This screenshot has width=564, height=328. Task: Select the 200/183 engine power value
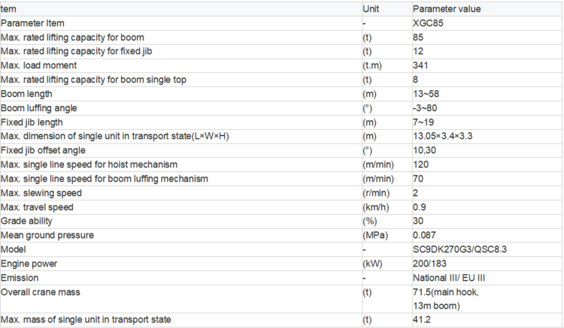pos(429,263)
